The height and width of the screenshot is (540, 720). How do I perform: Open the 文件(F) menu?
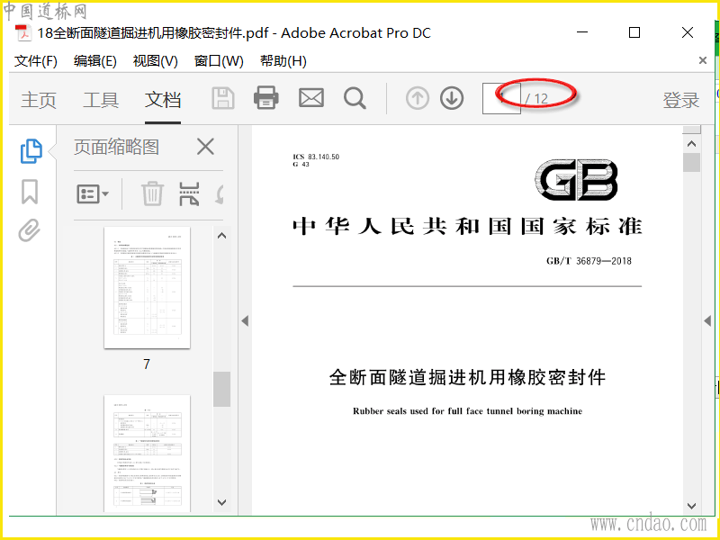click(36, 61)
